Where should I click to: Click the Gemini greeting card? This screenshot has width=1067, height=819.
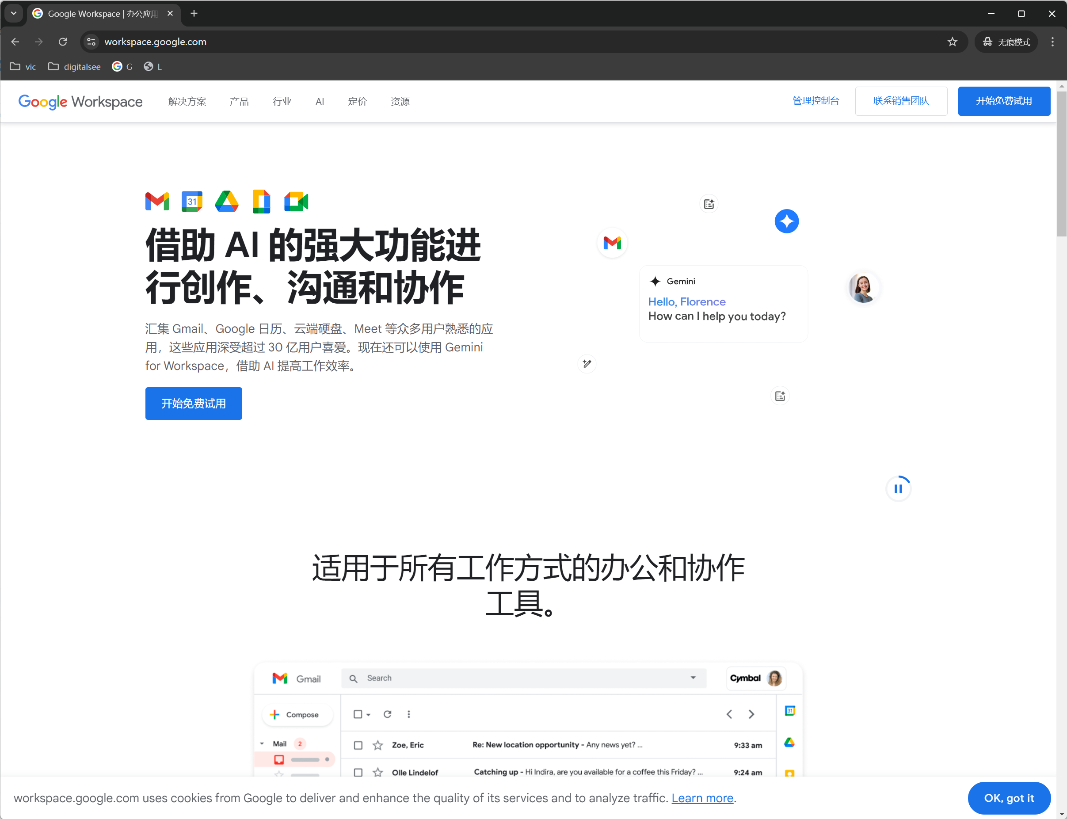coord(724,303)
